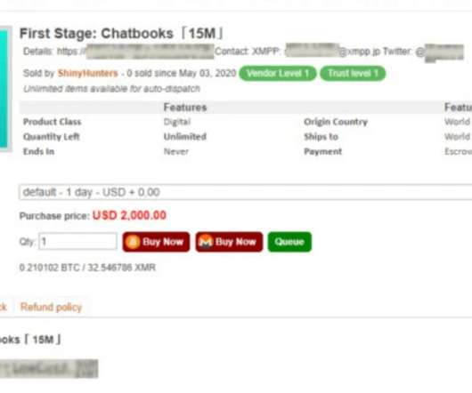Add the listing to Queue

[x=289, y=242]
